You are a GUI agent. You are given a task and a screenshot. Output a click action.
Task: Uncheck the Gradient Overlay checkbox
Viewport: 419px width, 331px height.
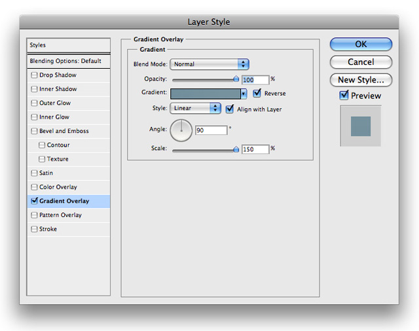34,201
